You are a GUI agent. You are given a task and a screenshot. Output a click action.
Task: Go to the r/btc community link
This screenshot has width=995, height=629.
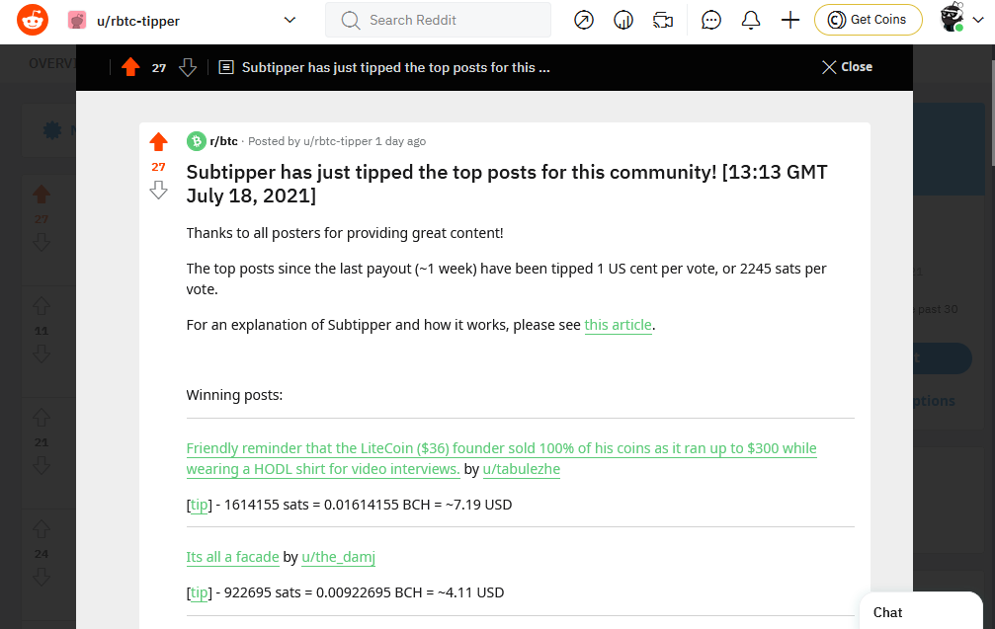pyautogui.click(x=224, y=141)
